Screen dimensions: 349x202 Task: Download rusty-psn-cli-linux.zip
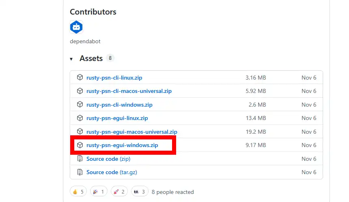[x=114, y=78]
